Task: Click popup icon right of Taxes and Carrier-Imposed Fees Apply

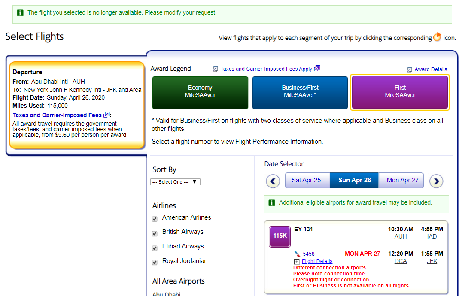Action: (317, 68)
